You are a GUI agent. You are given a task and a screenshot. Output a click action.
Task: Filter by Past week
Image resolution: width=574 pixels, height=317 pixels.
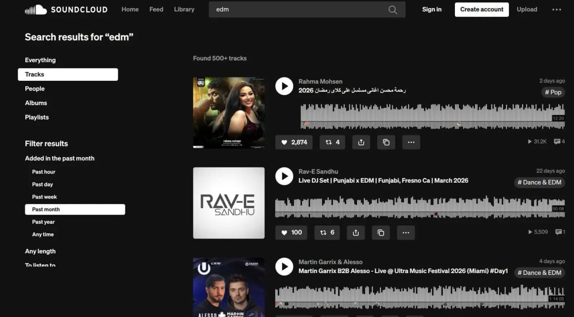44,197
